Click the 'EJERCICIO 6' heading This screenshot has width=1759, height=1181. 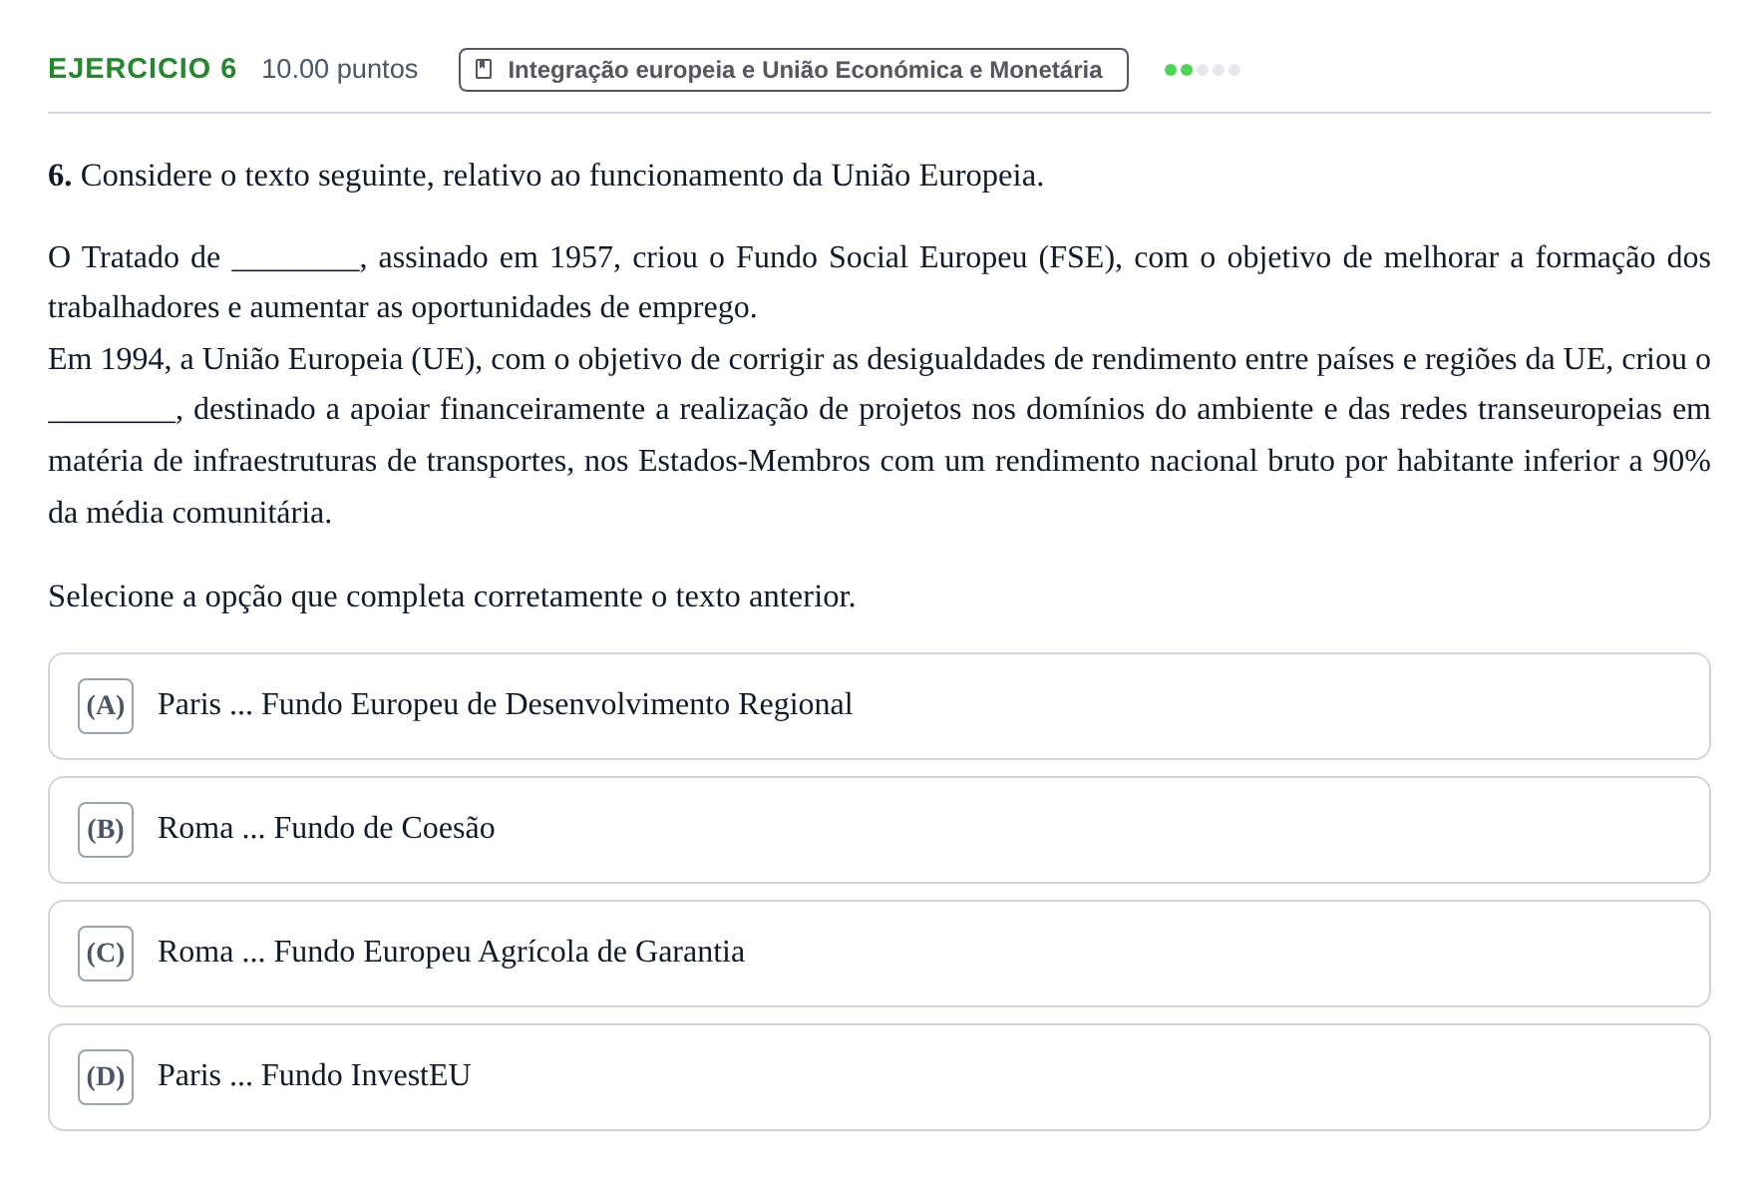point(143,69)
